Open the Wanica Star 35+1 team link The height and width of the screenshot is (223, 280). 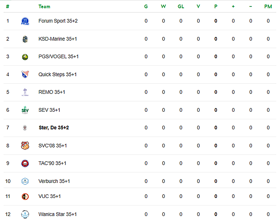[x=57, y=214]
